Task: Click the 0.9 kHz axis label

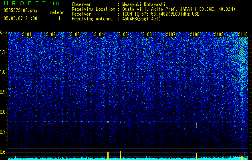Action: point(3,92)
